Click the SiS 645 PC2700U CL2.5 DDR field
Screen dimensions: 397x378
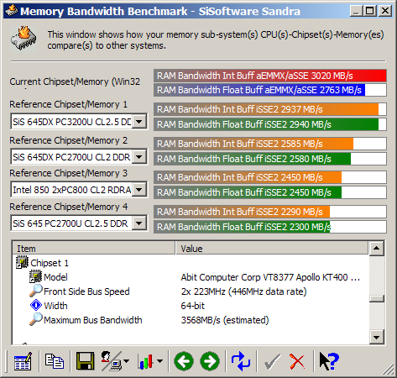(x=72, y=223)
